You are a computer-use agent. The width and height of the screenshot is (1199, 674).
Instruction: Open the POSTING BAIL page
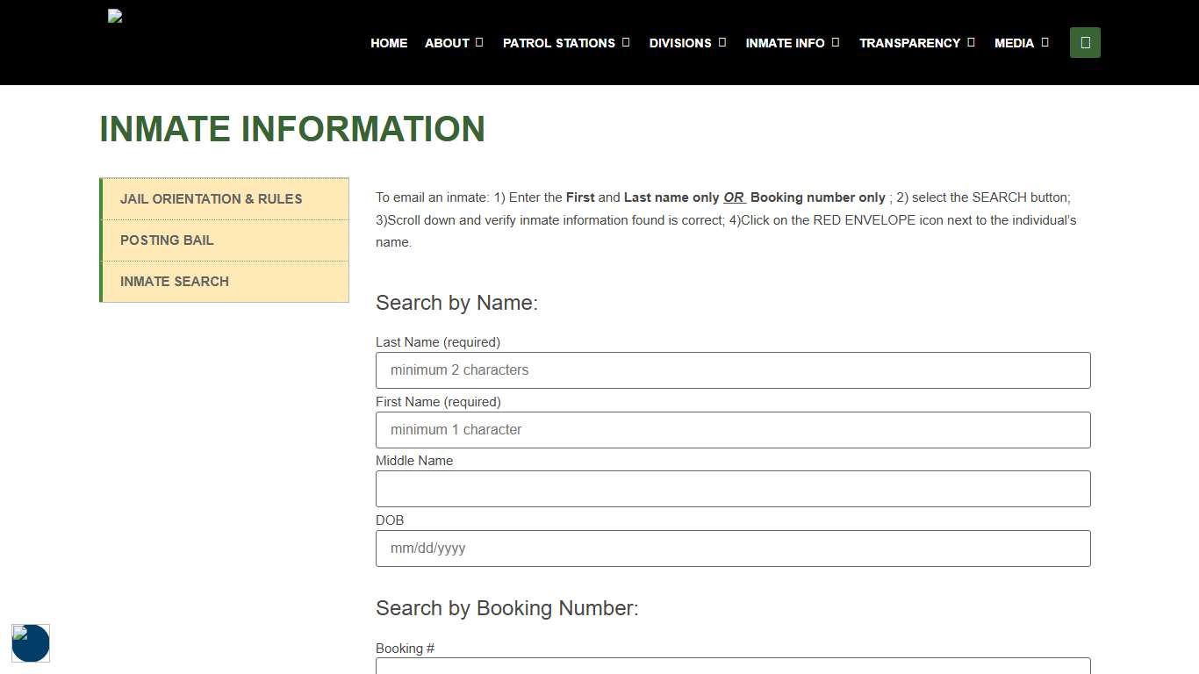tap(167, 240)
